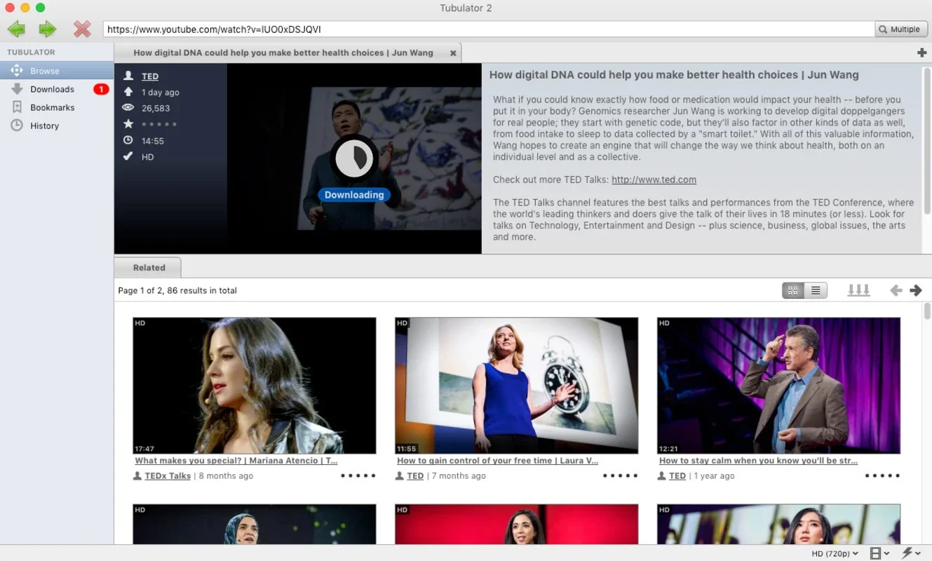Open 'What makes you special?' title link
Image resolution: width=932 pixels, height=561 pixels.
(x=236, y=461)
